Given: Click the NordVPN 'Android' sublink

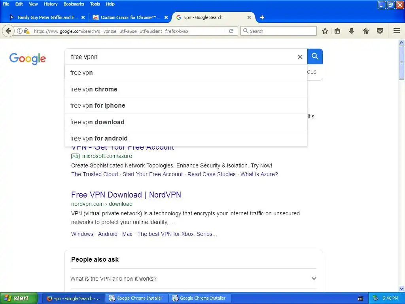Looking at the screenshot, I should coord(108,234).
